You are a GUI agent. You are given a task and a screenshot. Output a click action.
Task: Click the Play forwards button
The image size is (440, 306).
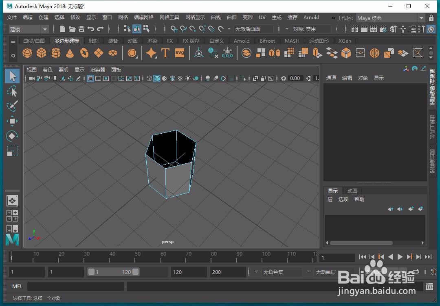point(400,257)
